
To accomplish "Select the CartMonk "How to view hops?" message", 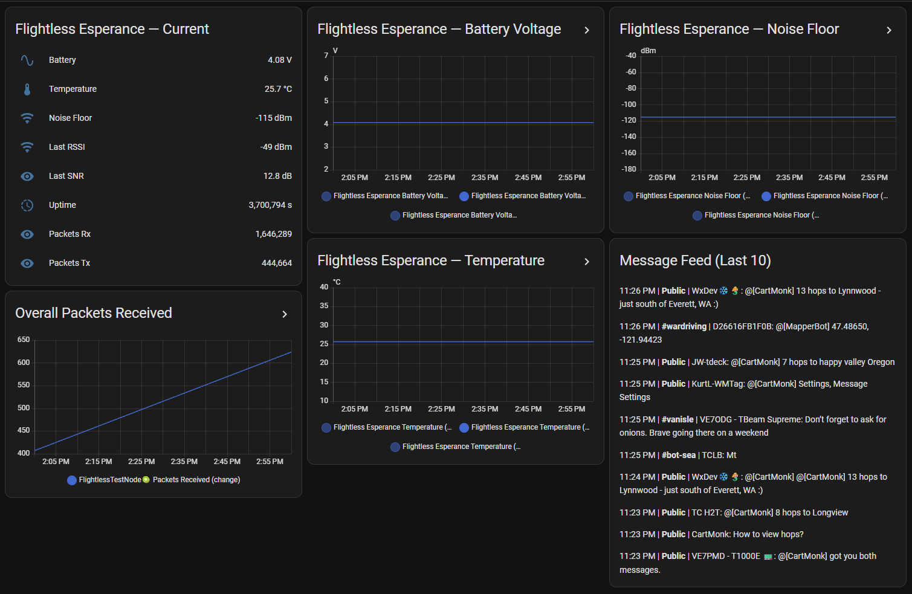I will pos(711,534).
